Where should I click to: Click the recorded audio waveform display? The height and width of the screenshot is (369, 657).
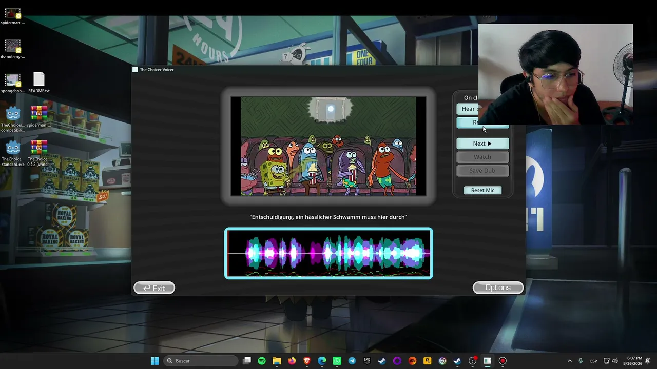coord(328,253)
